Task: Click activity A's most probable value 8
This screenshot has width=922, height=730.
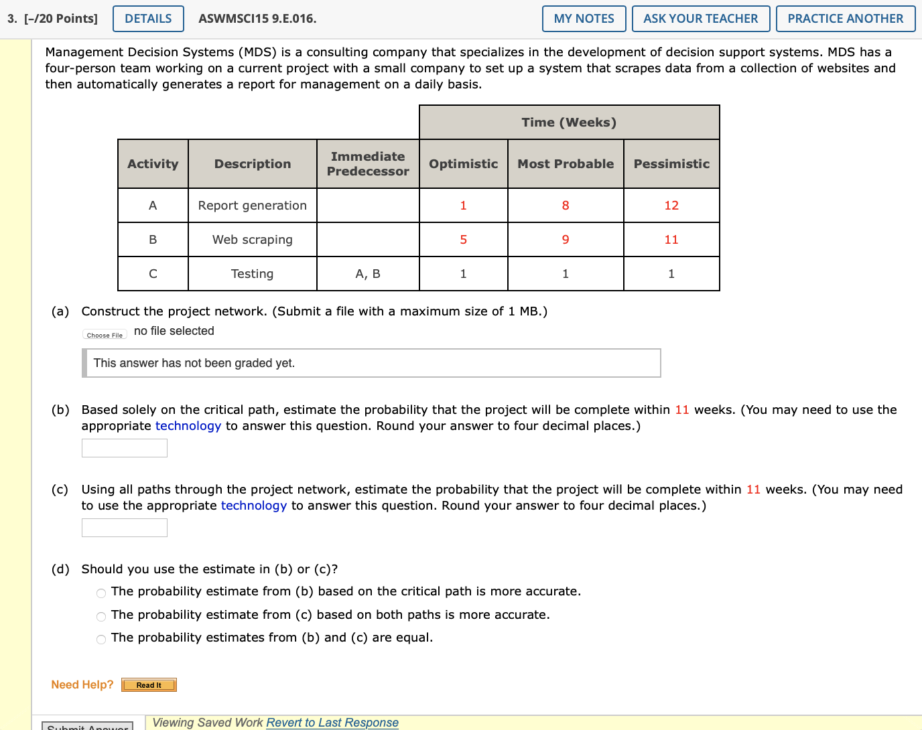Action: [x=566, y=206]
